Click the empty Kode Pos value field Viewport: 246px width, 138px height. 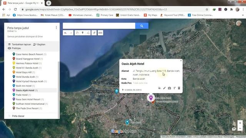click(x=140, y=83)
